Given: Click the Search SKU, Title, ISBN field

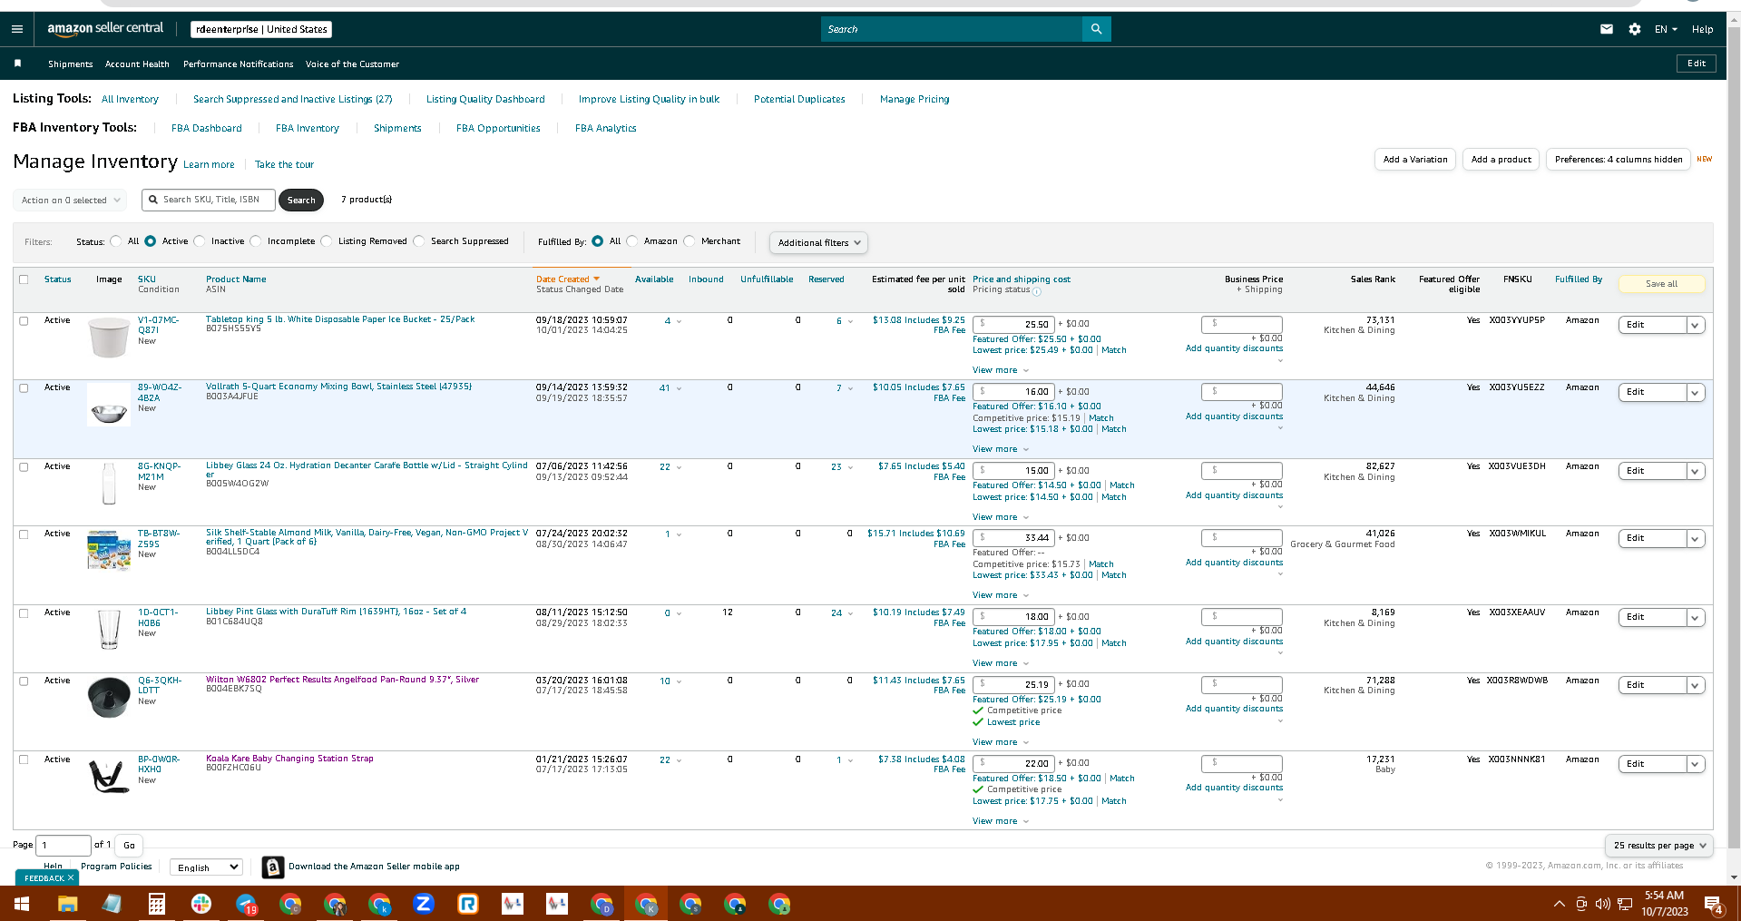Looking at the screenshot, I should click(x=209, y=200).
